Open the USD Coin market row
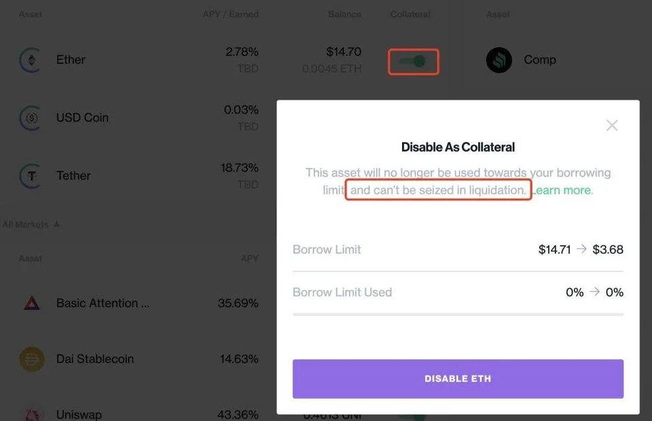This screenshot has width=652, height=421. coord(139,118)
